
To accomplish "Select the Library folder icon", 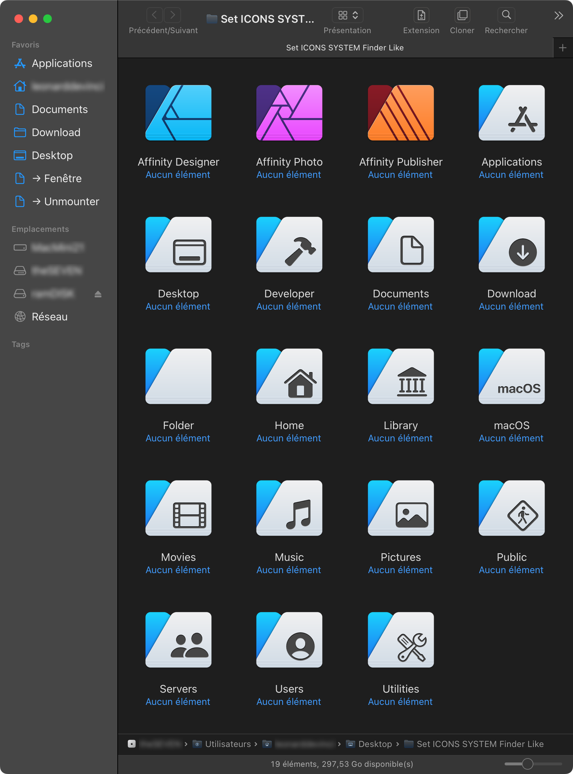I will click(401, 376).
